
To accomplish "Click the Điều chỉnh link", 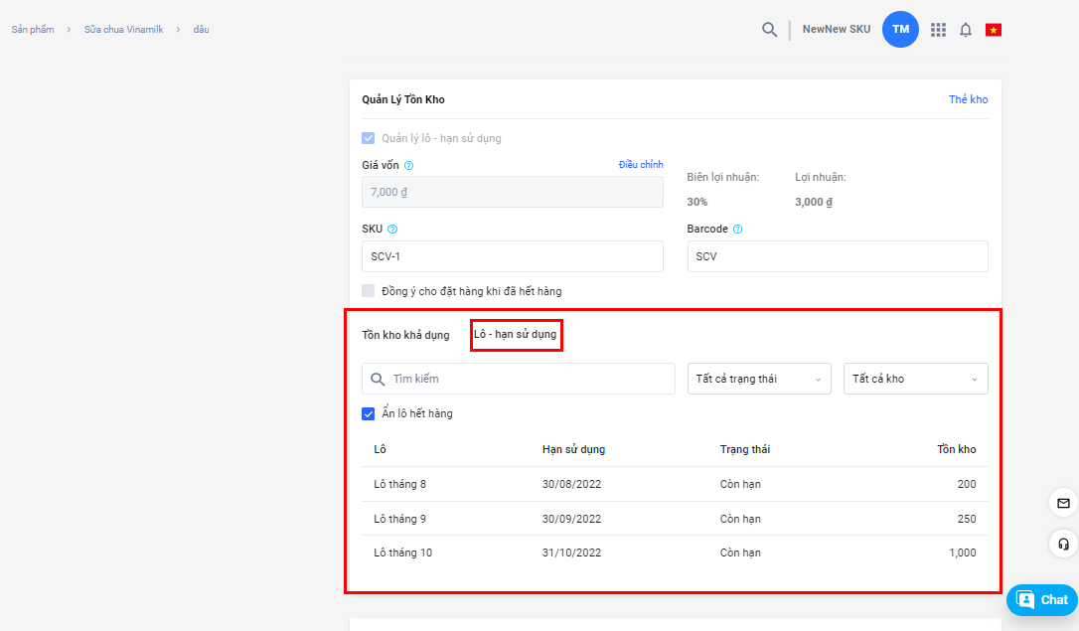I will coord(640,164).
